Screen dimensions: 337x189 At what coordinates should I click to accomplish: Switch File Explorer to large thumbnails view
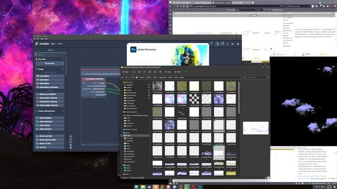[268, 177]
